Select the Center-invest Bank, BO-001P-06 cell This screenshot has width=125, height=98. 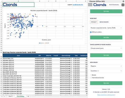pos(18,76)
